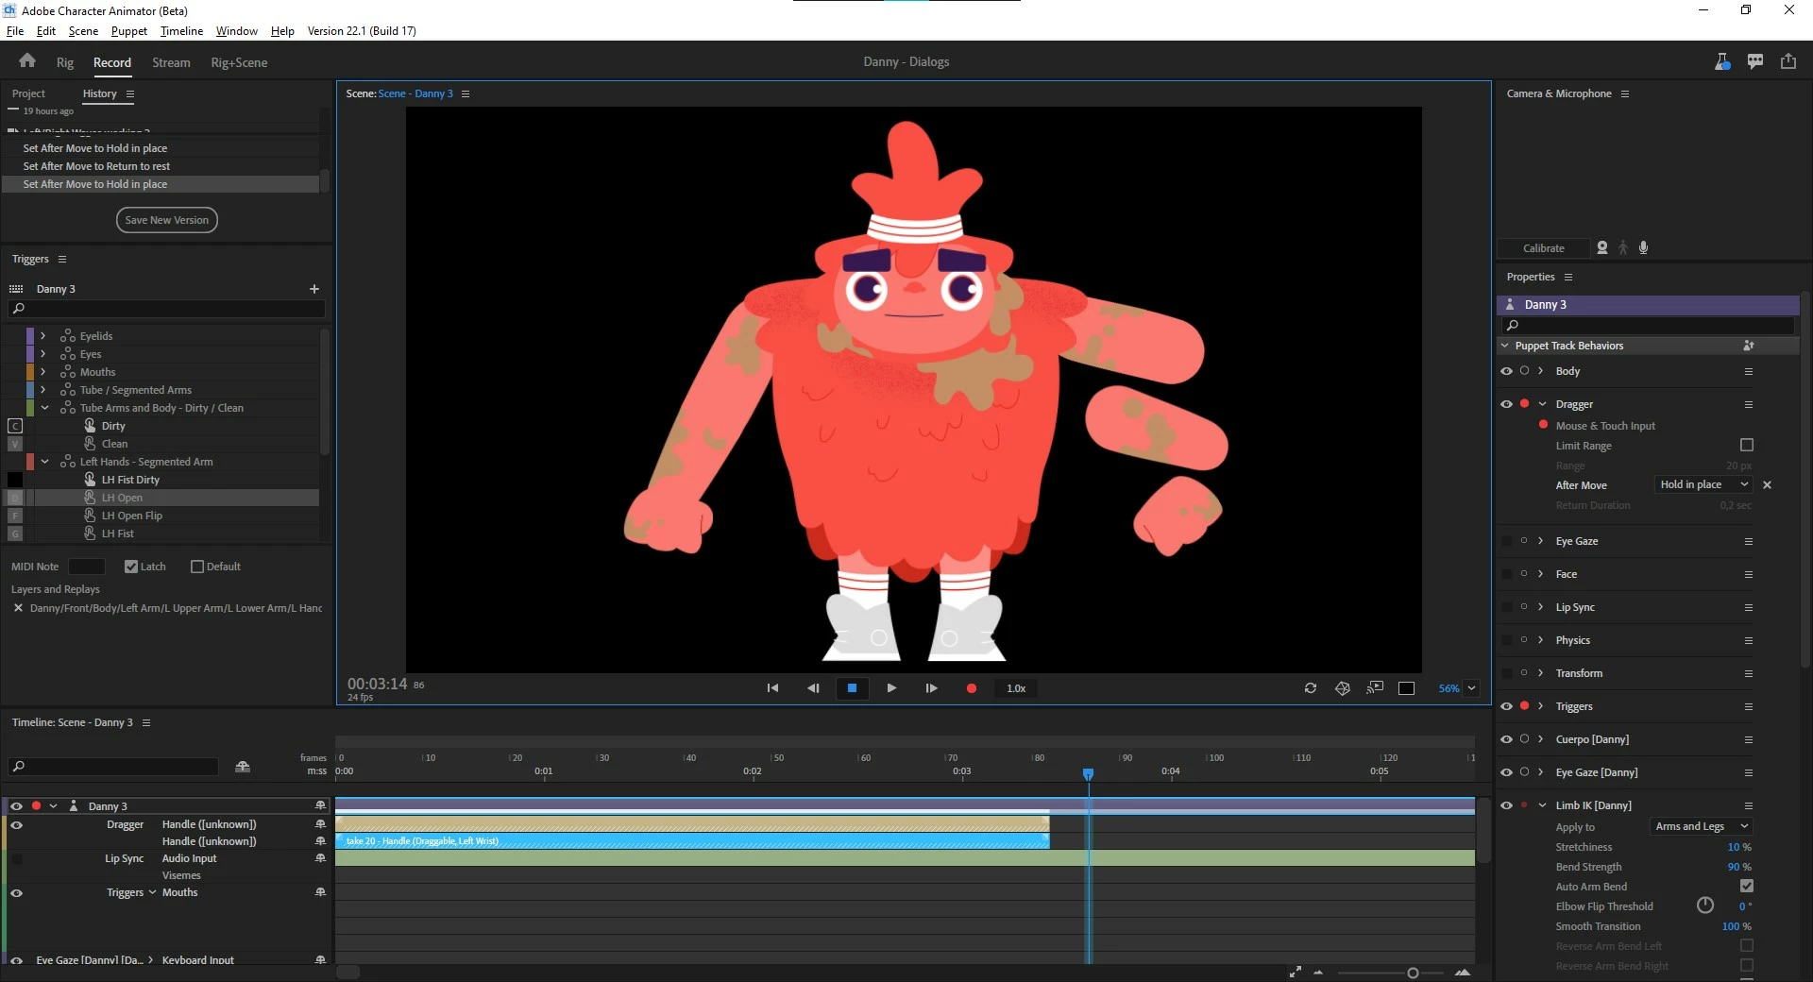This screenshot has height=982, width=1813.
Task: Toggle the microphone input icon
Action: coord(1644,247)
